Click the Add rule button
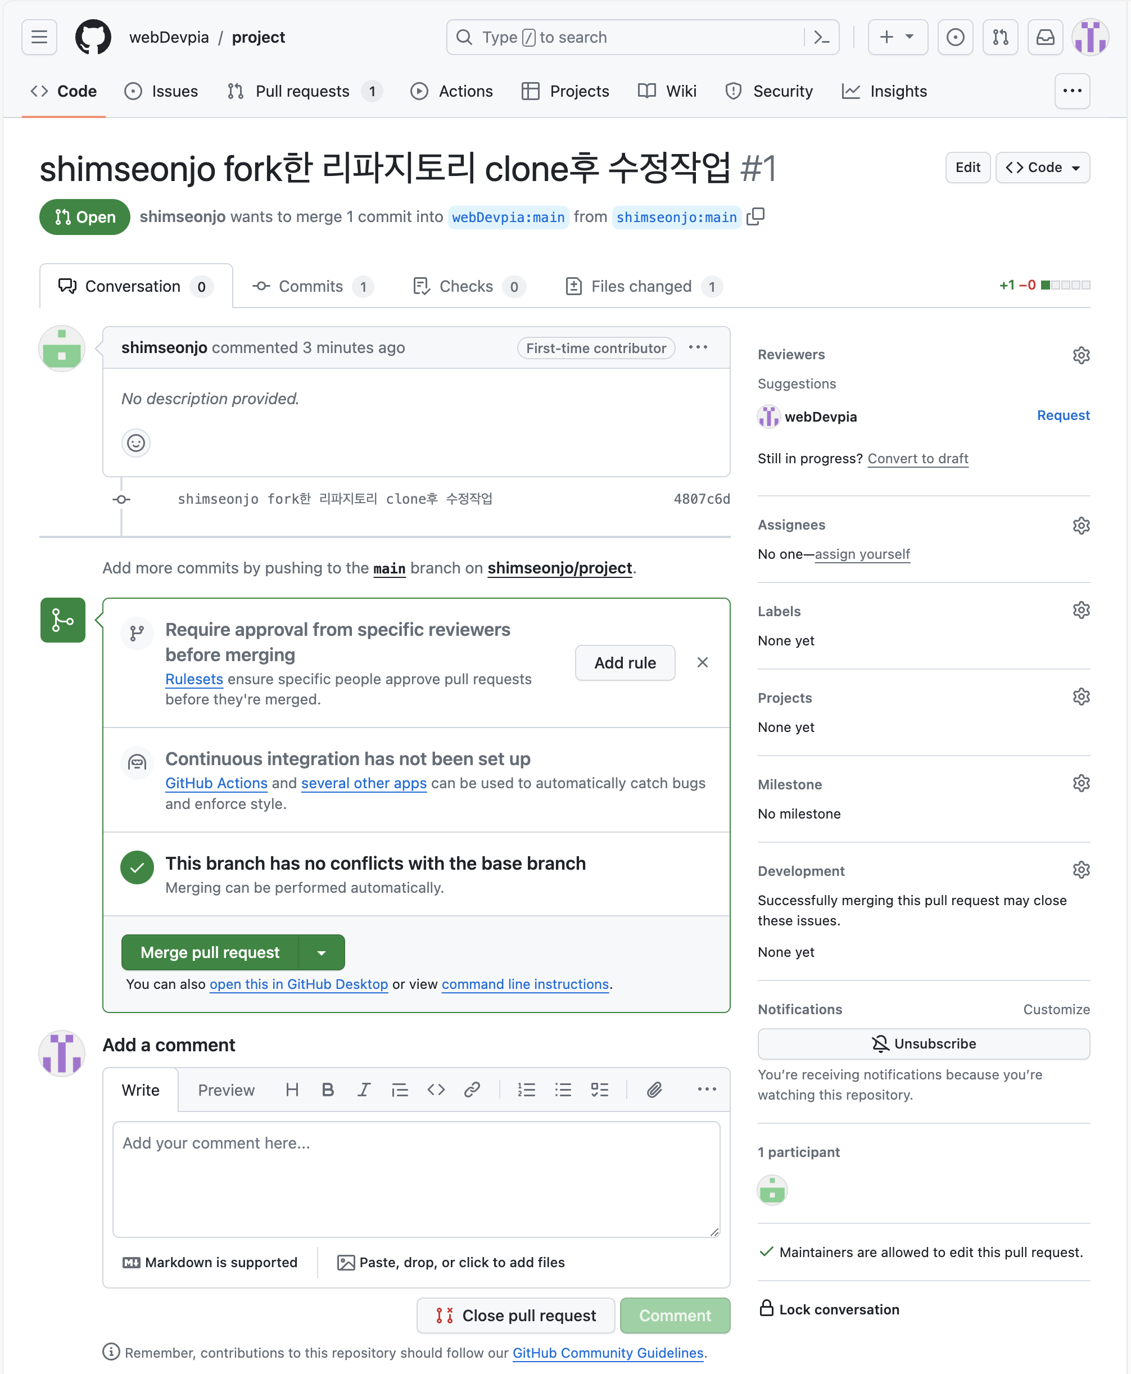The image size is (1131, 1374). click(624, 663)
